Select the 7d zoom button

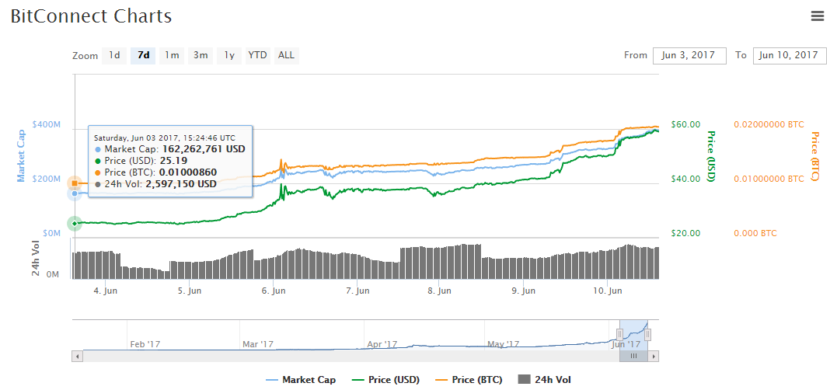(143, 55)
